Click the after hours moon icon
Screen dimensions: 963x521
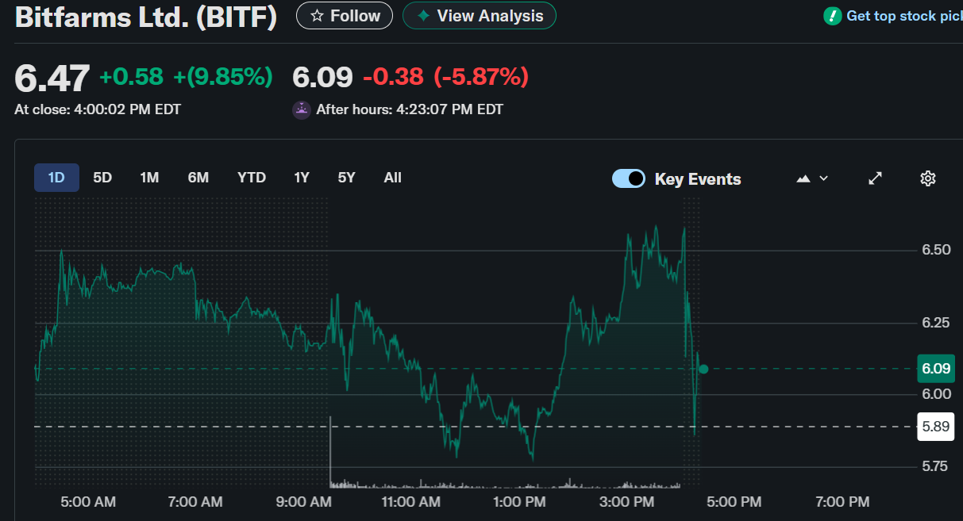pyautogui.click(x=302, y=110)
